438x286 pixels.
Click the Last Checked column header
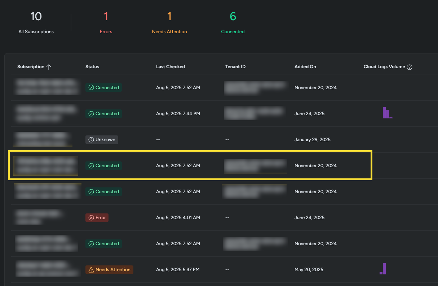pos(171,67)
